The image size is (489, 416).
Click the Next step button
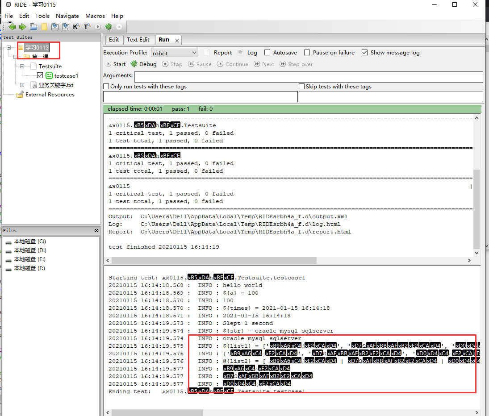click(264, 64)
